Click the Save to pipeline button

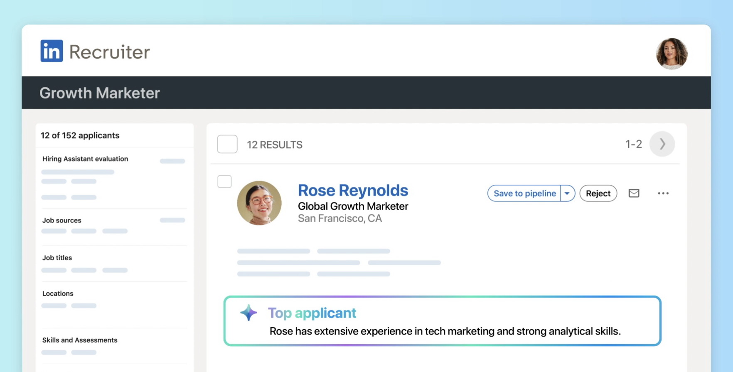coord(524,193)
